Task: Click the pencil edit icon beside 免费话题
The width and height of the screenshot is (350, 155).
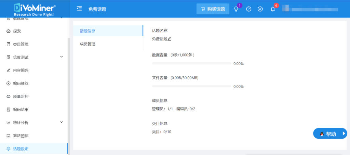Action: [x=170, y=39]
